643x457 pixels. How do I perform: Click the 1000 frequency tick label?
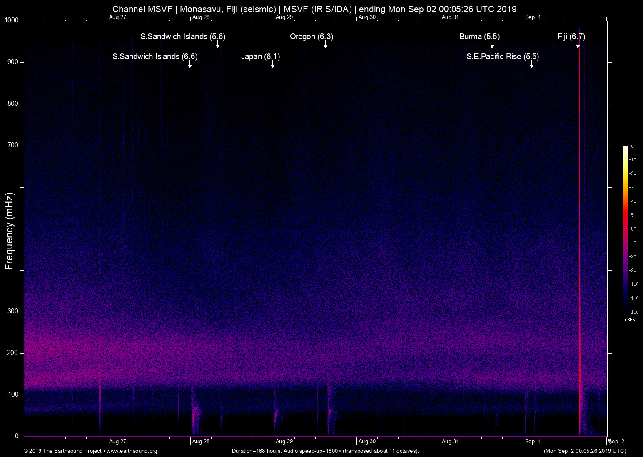pos(11,20)
